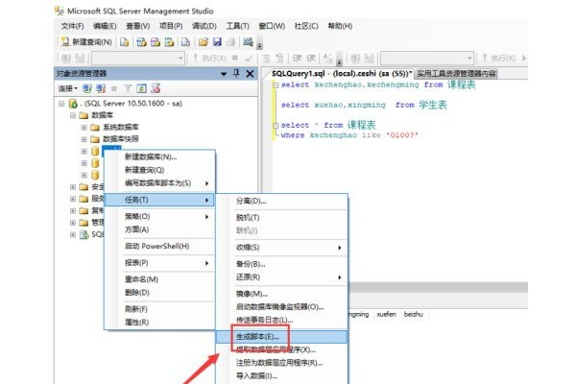This screenshot has width=576, height=384.
Task: Click the increase indent icon
Action: (311, 58)
